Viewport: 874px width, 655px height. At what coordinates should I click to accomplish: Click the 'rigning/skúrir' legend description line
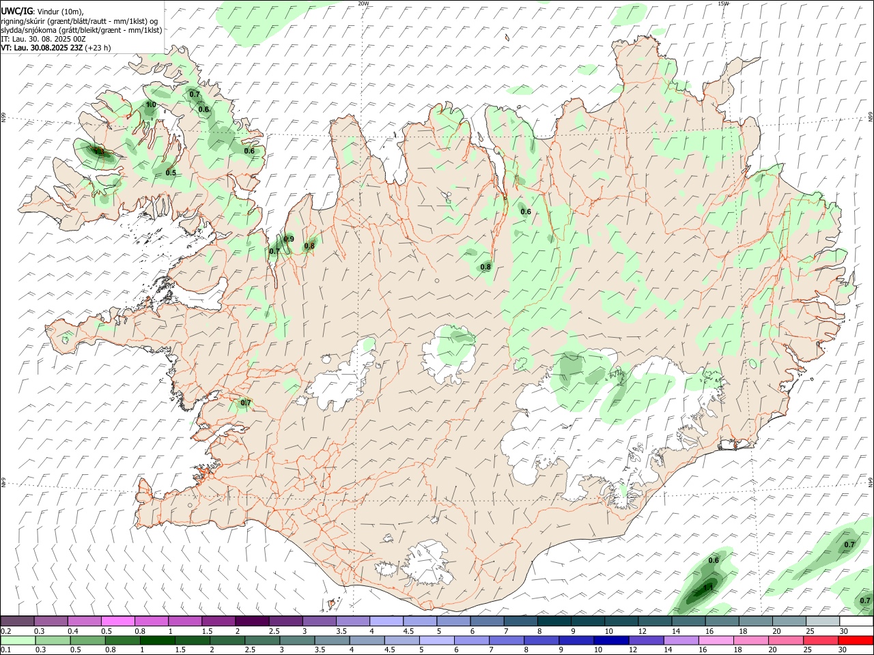pyautogui.click(x=79, y=21)
